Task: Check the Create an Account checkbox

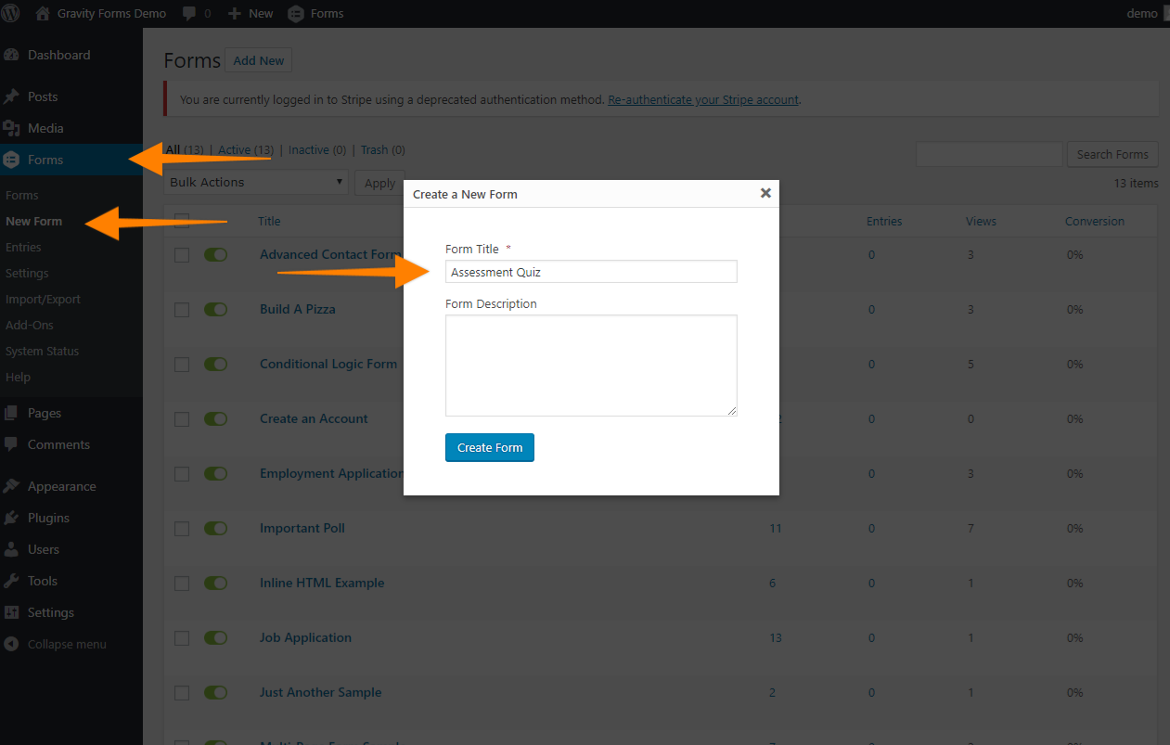Action: pos(182,419)
